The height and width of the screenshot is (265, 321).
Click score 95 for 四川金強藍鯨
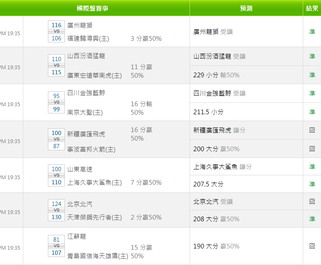click(56, 96)
